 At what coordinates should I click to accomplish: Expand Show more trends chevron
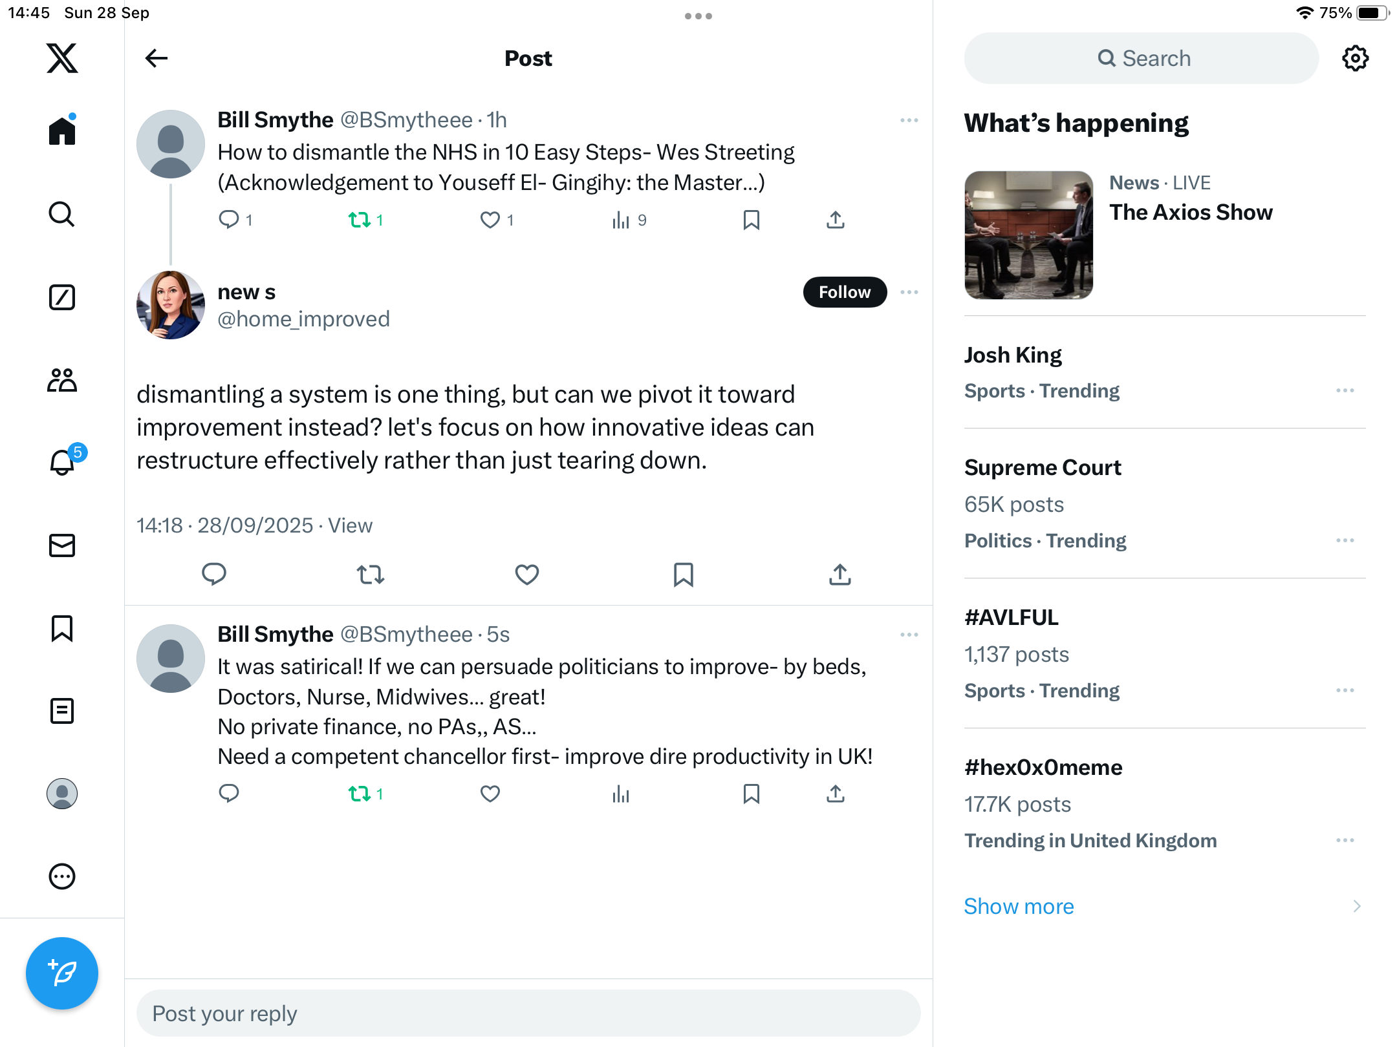click(1356, 906)
